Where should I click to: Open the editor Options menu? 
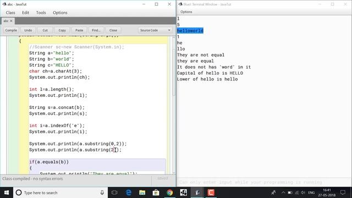60,13
